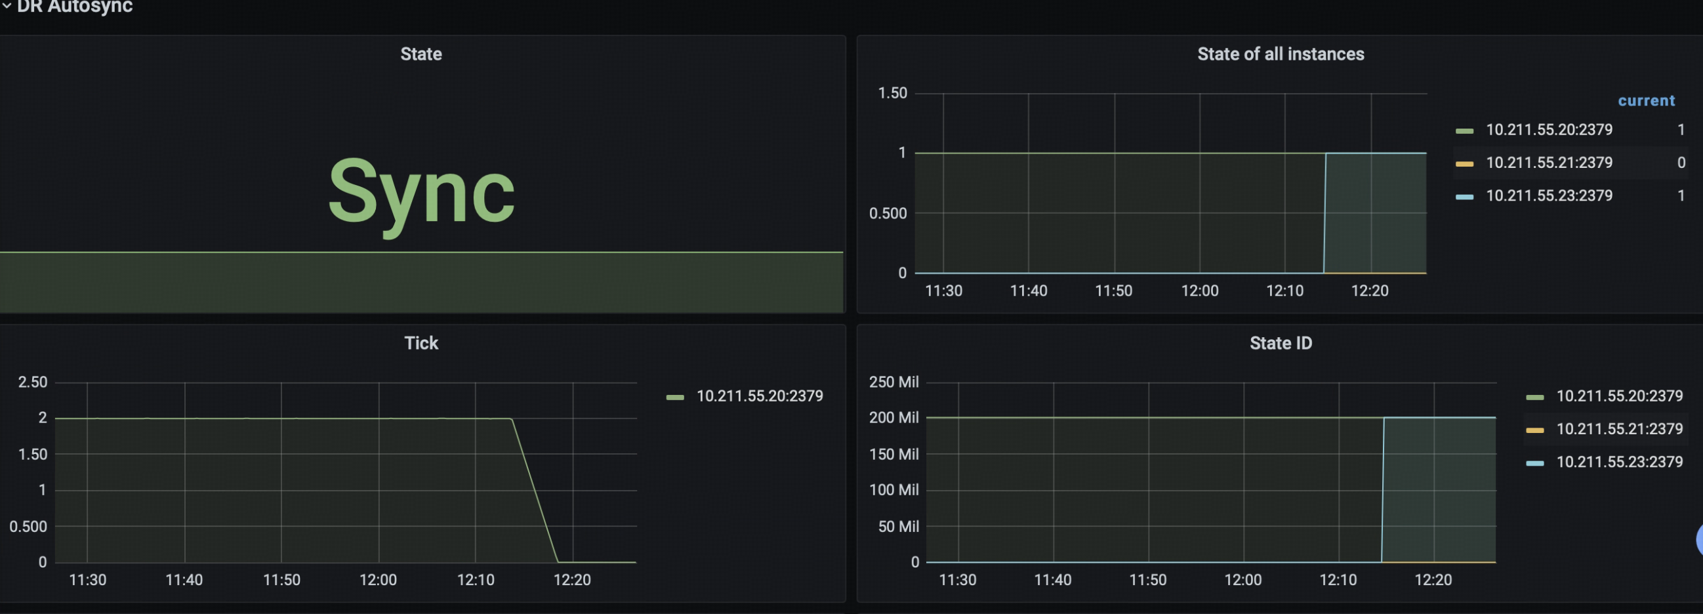Toggle 10.211.55.23:2379 series in State ID legend
Viewport: 1703px width, 614px height.
1619,462
